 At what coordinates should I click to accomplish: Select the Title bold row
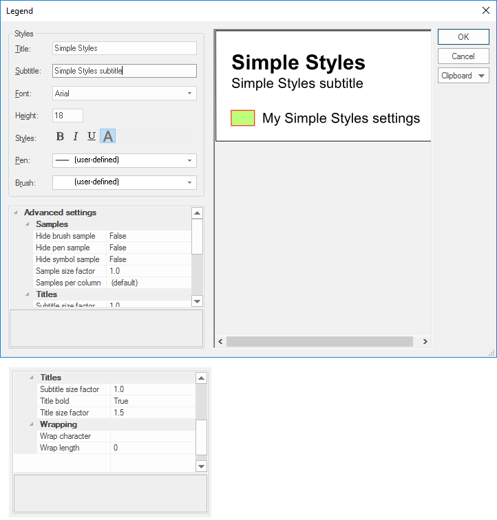pyautogui.click(x=116, y=401)
